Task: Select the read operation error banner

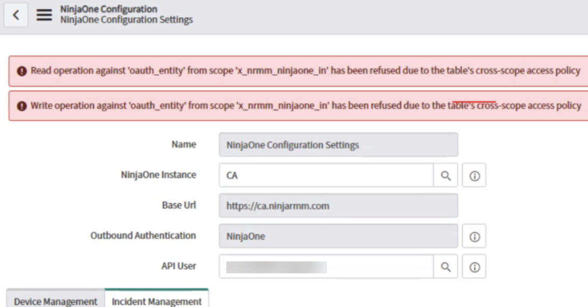Action: [294, 71]
